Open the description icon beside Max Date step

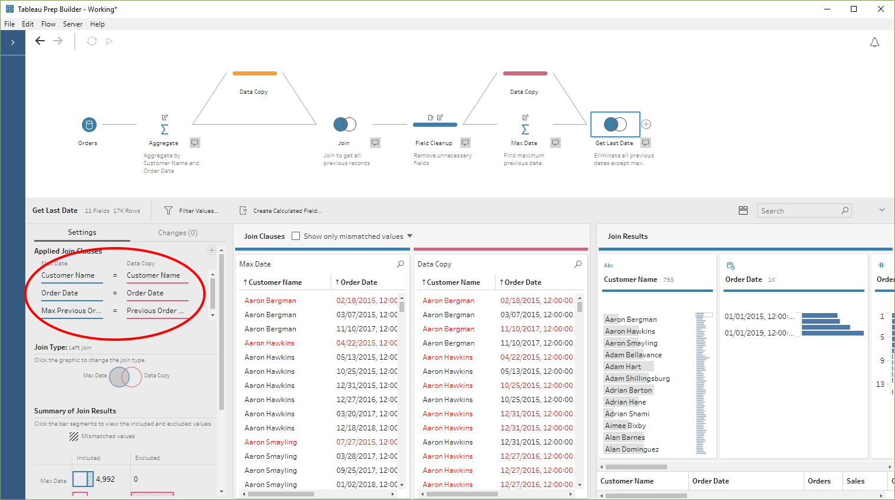pos(556,143)
